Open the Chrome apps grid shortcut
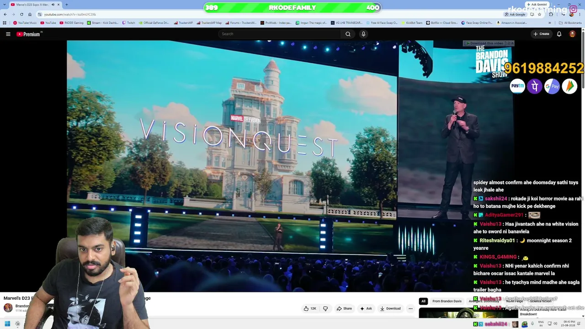This screenshot has width=585, height=329. click(x=5, y=22)
